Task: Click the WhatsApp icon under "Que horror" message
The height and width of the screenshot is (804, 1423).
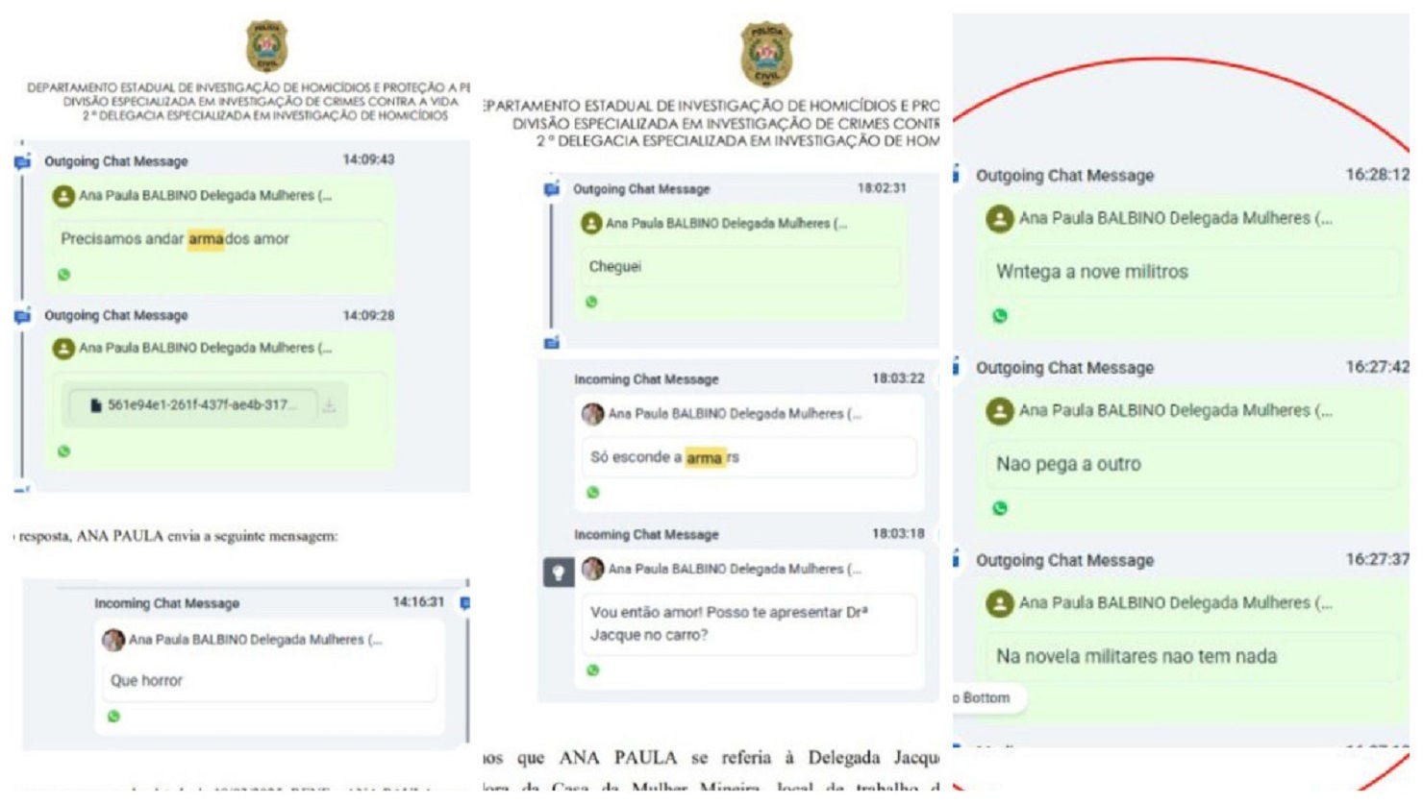Action: pos(113,717)
